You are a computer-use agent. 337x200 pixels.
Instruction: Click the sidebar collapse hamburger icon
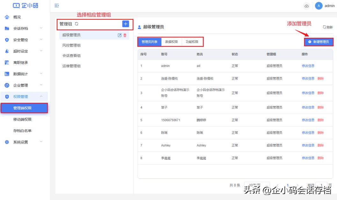coord(56,6)
